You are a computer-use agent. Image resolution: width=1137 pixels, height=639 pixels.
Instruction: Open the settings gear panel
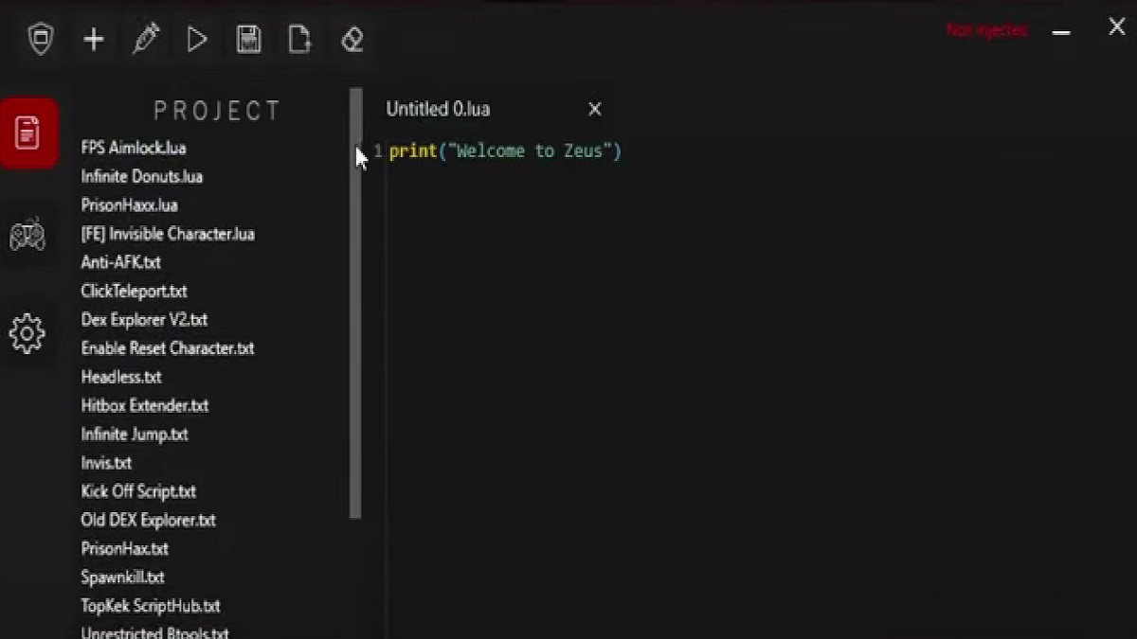28,333
